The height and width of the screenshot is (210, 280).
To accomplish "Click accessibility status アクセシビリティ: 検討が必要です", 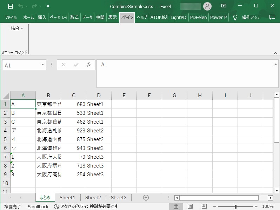I will pyautogui.click(x=86, y=206).
